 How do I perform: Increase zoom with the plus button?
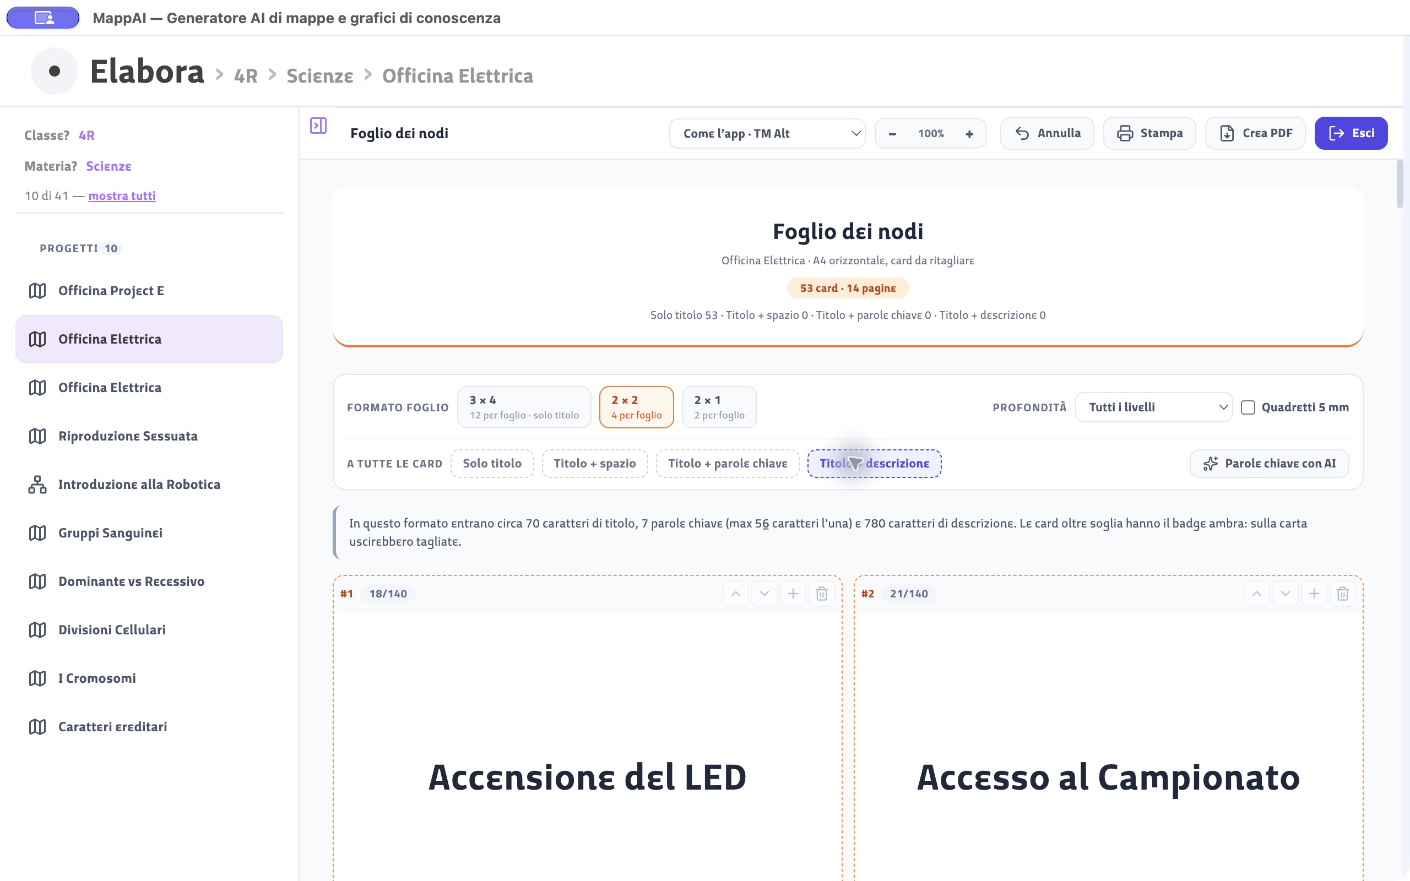tap(969, 133)
